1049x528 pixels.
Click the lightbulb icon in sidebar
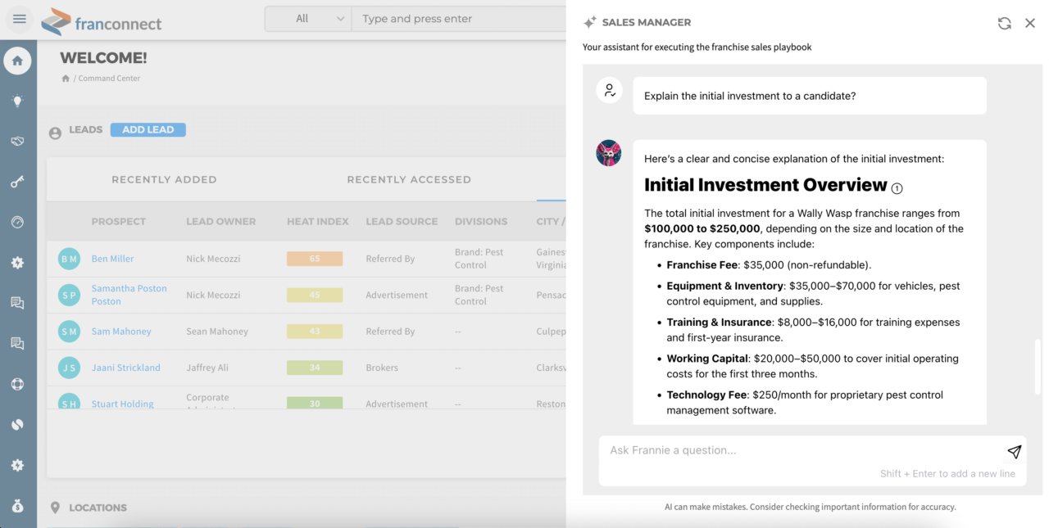[x=17, y=101]
